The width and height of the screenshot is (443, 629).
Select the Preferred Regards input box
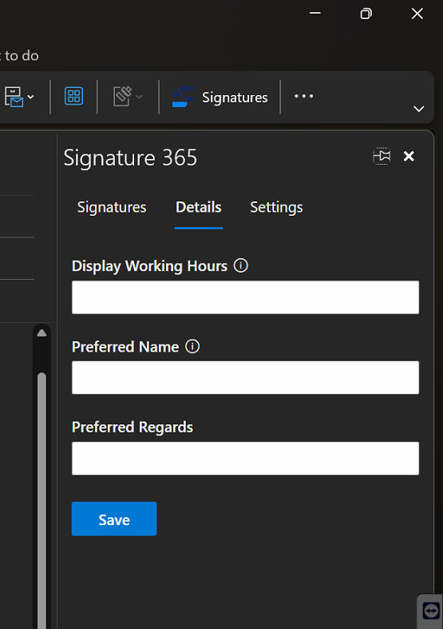[246, 459]
